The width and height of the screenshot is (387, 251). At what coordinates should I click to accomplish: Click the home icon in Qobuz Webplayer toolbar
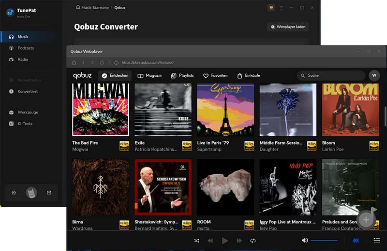74,63
